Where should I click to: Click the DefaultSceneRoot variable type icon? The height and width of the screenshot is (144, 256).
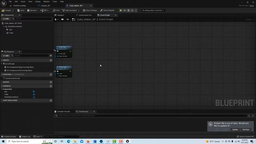pyautogui.click(x=34, y=97)
